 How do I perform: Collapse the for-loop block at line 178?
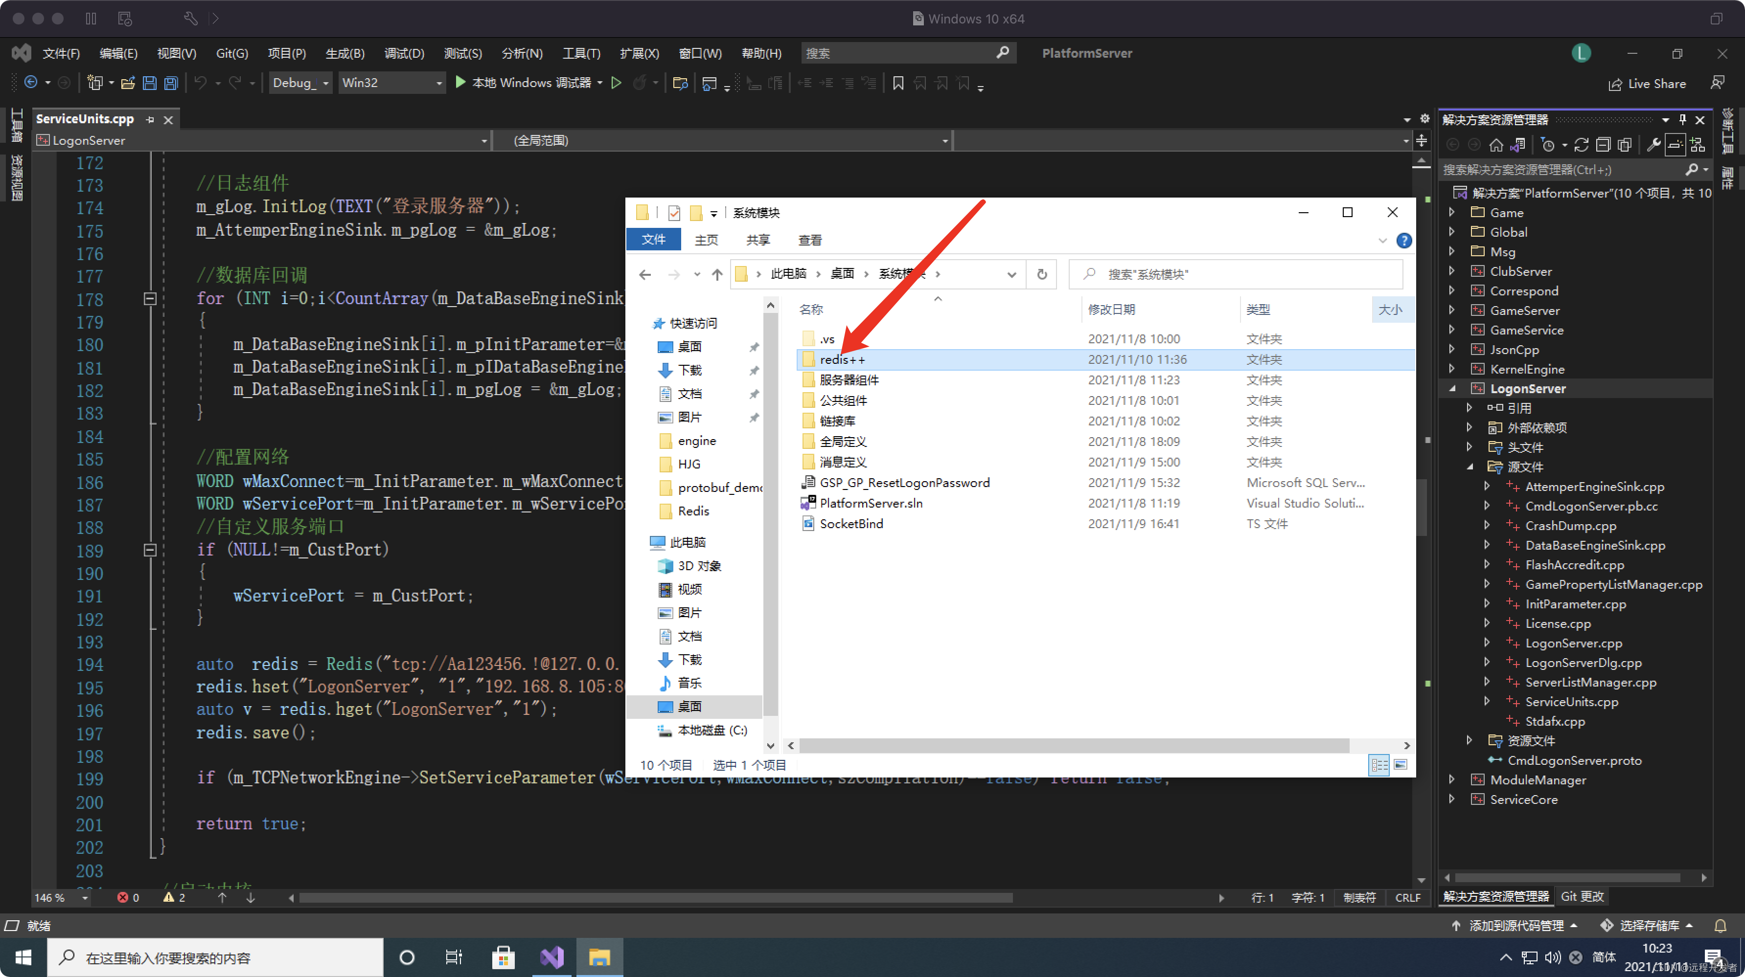(150, 299)
